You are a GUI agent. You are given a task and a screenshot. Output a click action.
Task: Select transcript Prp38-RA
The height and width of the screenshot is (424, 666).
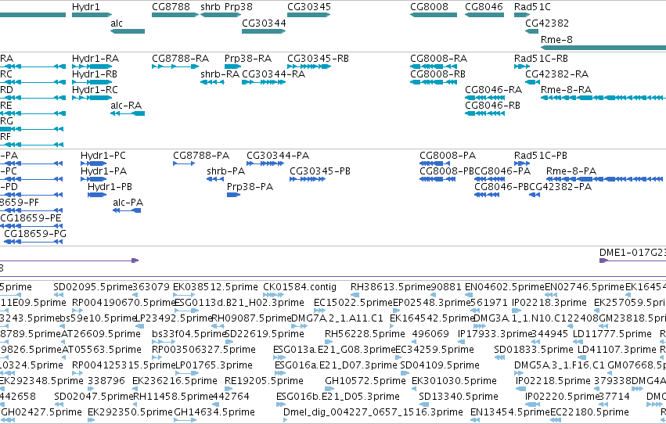(x=232, y=66)
